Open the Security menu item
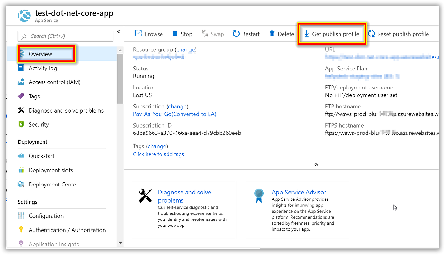 (x=39, y=125)
